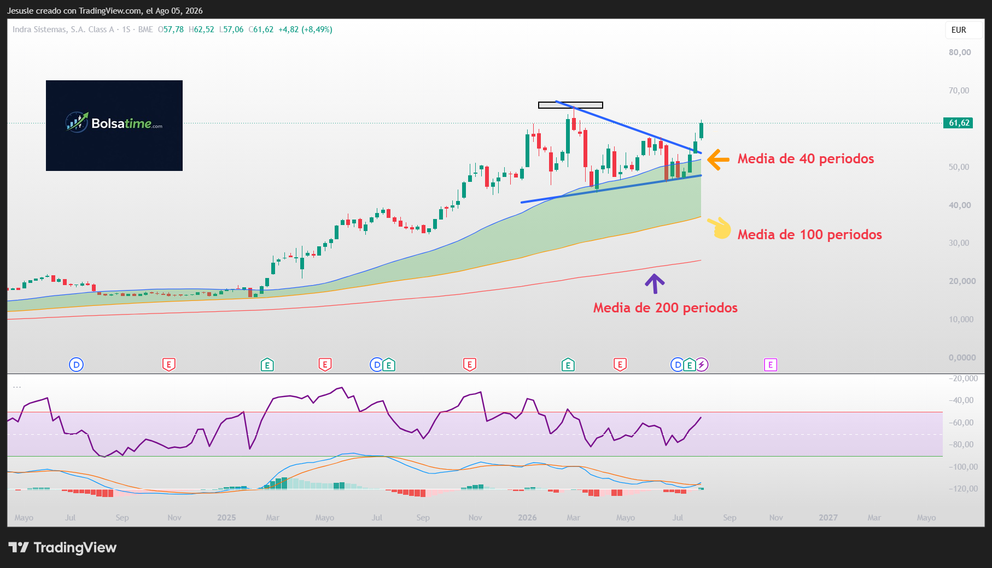Image resolution: width=992 pixels, height=568 pixels.
Task: Click the 40,00 price axis label
Action: point(960,205)
